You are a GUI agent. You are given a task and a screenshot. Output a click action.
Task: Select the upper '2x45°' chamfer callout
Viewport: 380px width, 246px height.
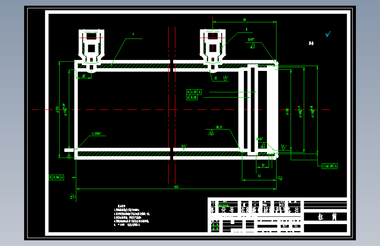pyautogui.click(x=251, y=39)
